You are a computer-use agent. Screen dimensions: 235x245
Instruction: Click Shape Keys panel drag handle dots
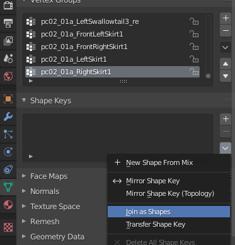click(228, 101)
